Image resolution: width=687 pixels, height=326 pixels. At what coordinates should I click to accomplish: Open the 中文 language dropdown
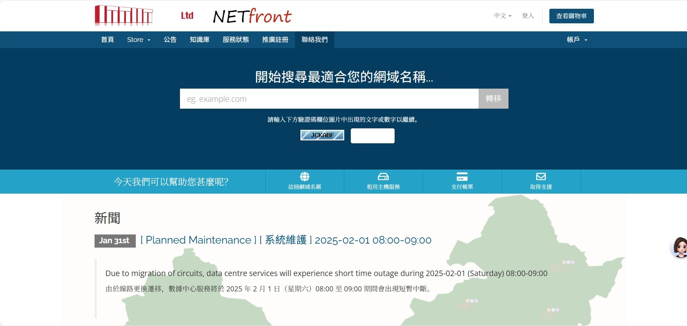pos(502,16)
